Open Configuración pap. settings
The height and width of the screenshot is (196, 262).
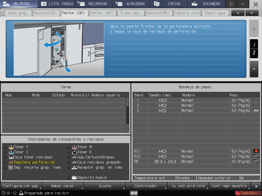21,186
